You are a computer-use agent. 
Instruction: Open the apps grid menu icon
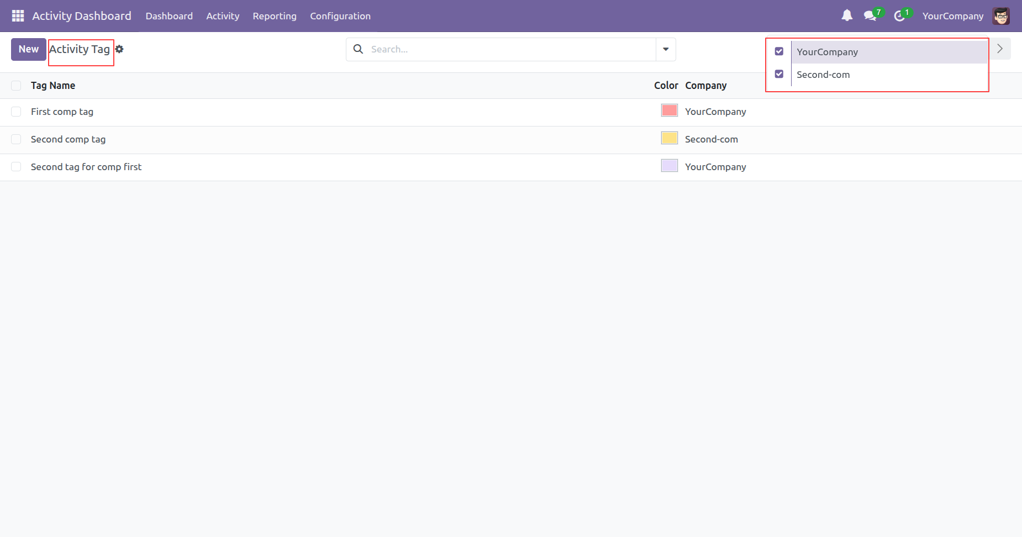[x=18, y=16]
